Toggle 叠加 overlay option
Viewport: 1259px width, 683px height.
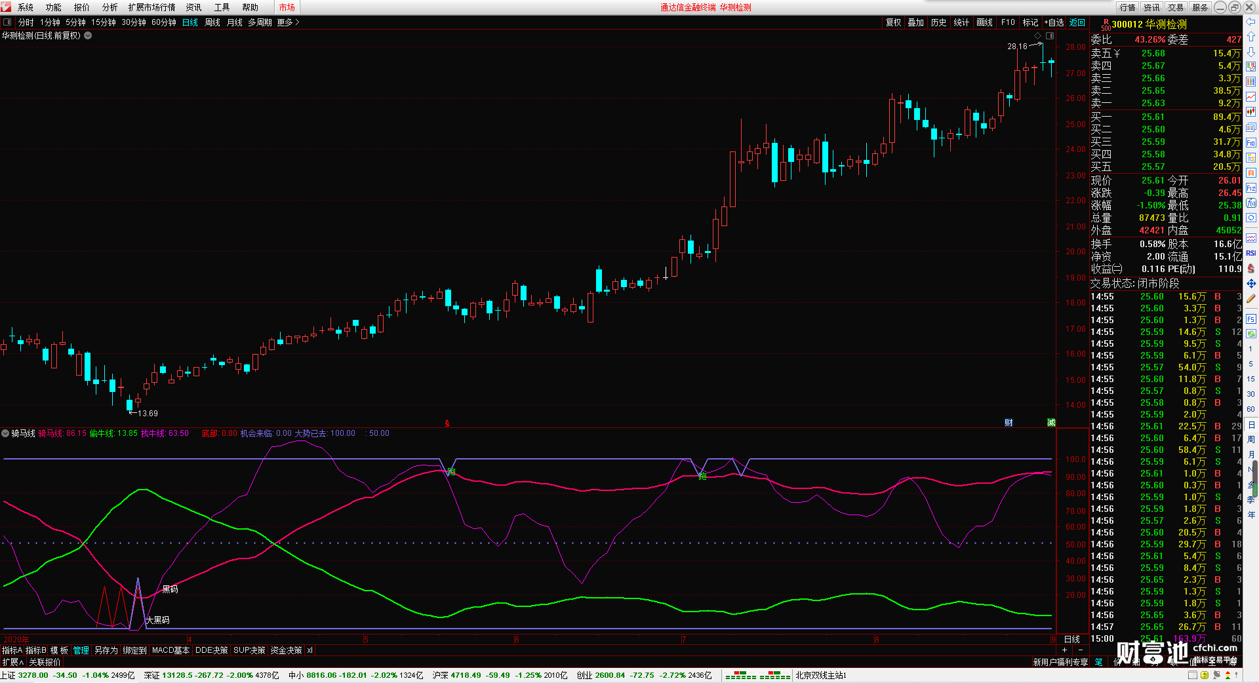coord(915,22)
